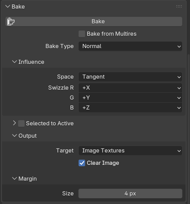
Task: Enable the Selected to Active checkbox
Action: coord(21,124)
